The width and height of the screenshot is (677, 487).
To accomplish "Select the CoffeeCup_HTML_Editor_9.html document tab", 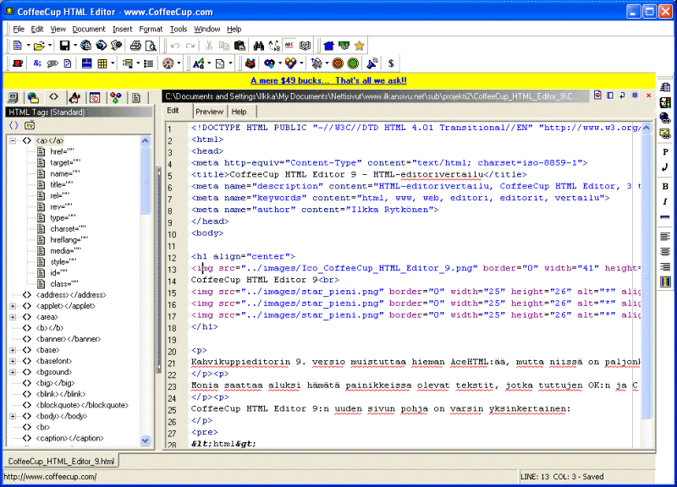I will pyautogui.click(x=61, y=461).
